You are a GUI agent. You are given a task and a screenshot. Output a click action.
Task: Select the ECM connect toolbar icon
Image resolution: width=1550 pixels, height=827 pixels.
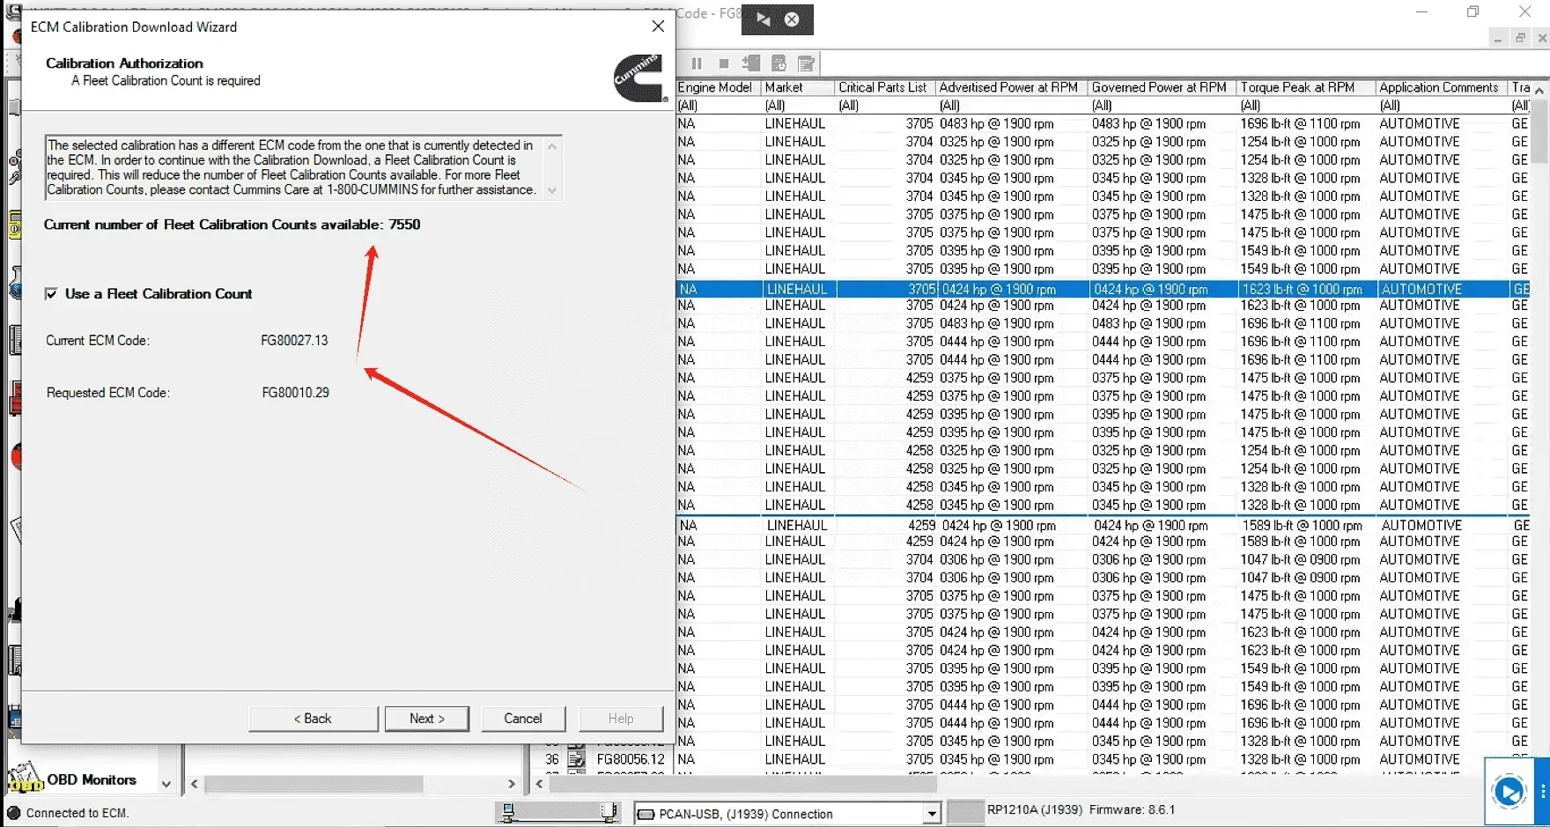pos(751,63)
